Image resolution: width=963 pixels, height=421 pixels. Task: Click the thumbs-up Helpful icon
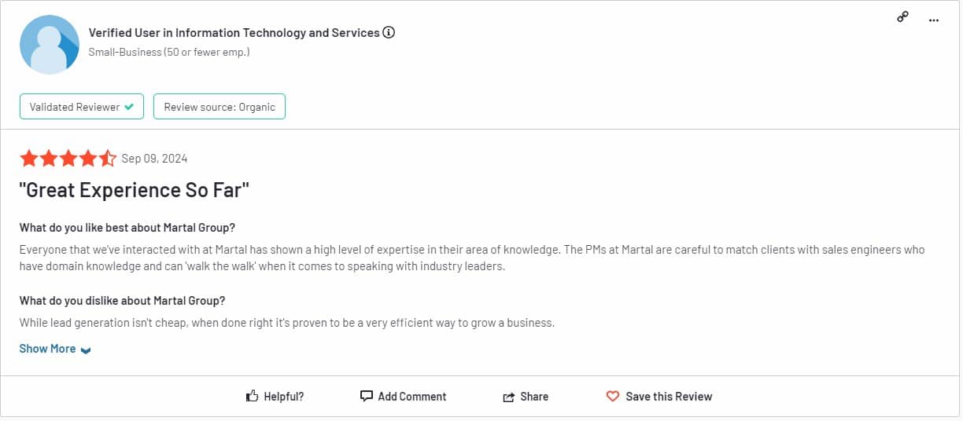tap(253, 397)
